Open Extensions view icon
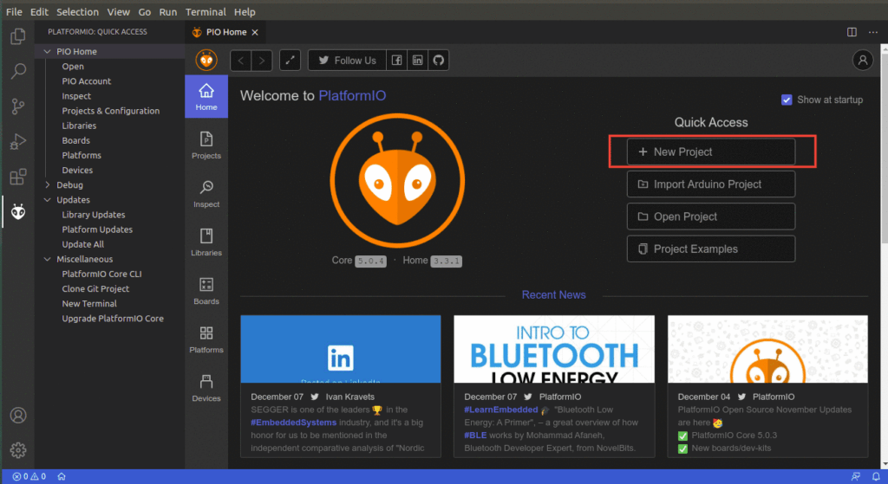888x484 pixels. (x=18, y=177)
